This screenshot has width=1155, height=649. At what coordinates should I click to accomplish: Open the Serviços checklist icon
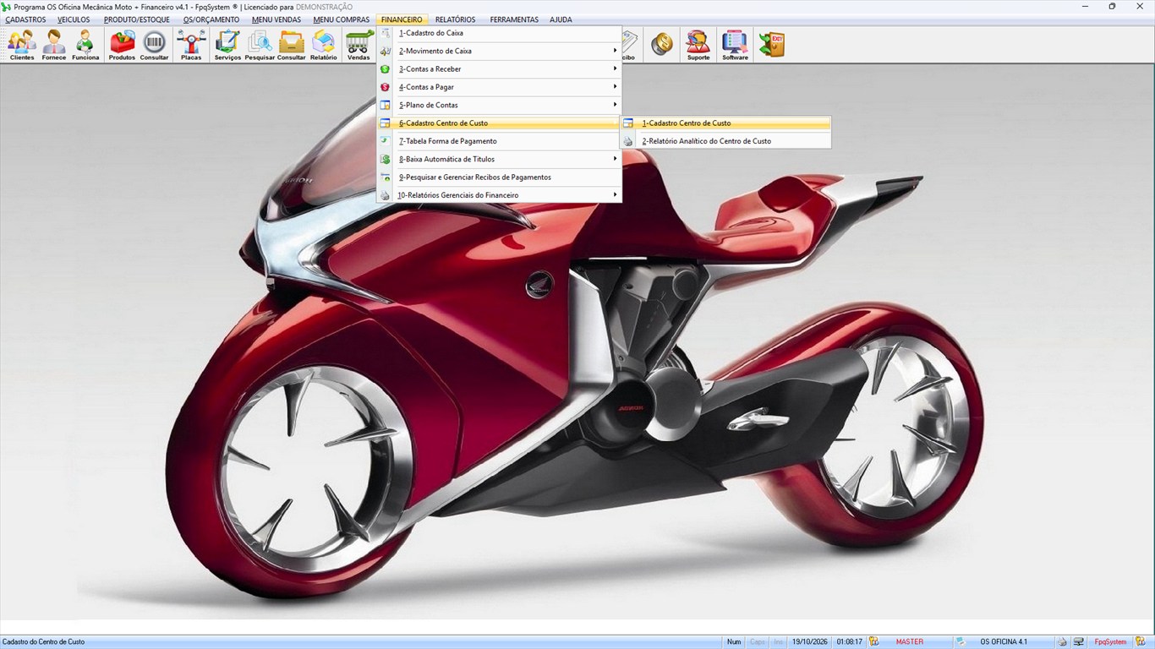click(x=227, y=45)
